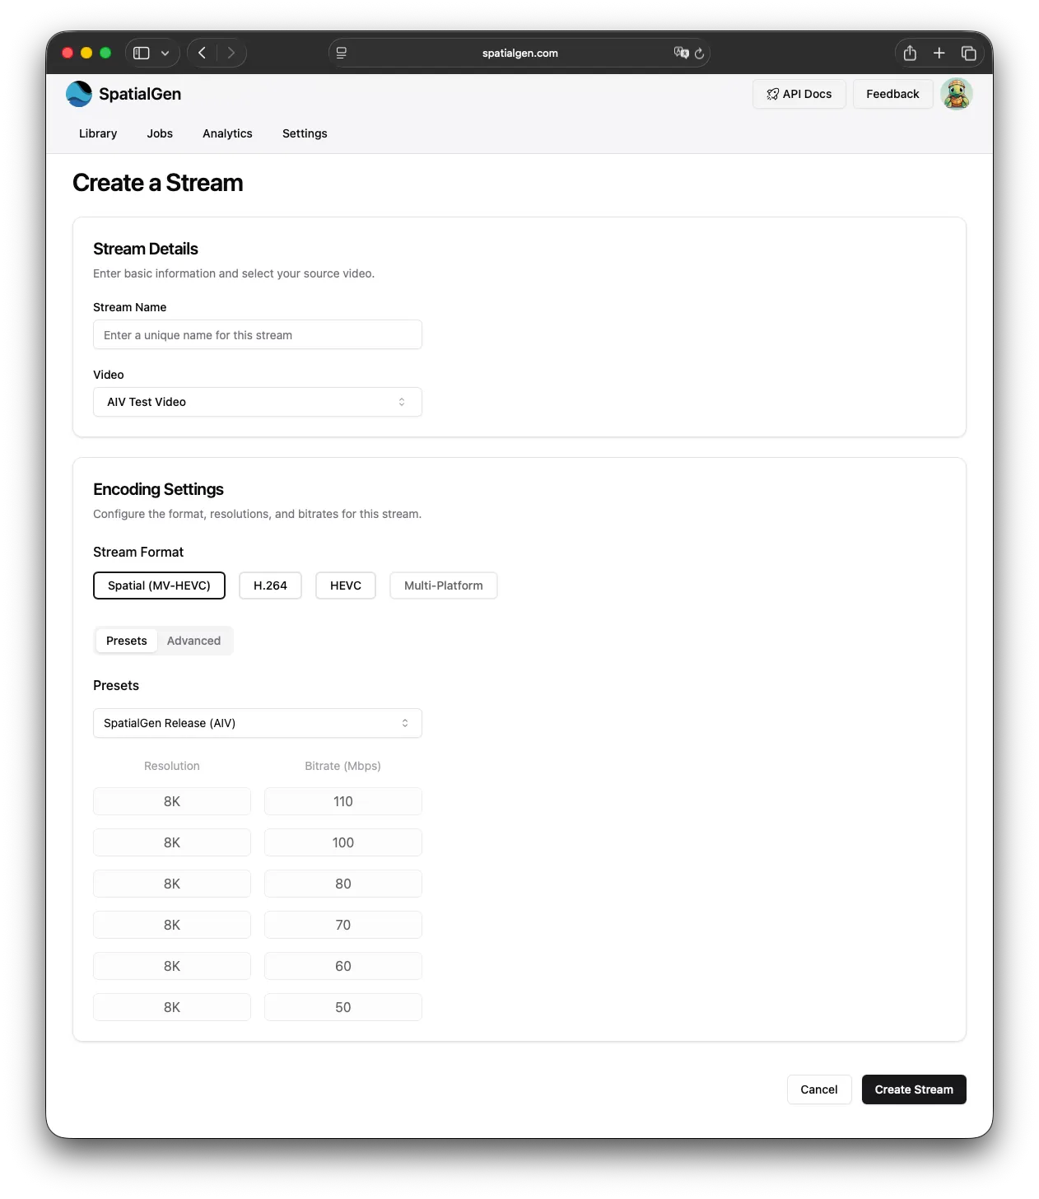This screenshot has height=1199, width=1039.
Task: Expand the SpatialGen Release (AIV) presets dropdown
Action: (x=257, y=723)
